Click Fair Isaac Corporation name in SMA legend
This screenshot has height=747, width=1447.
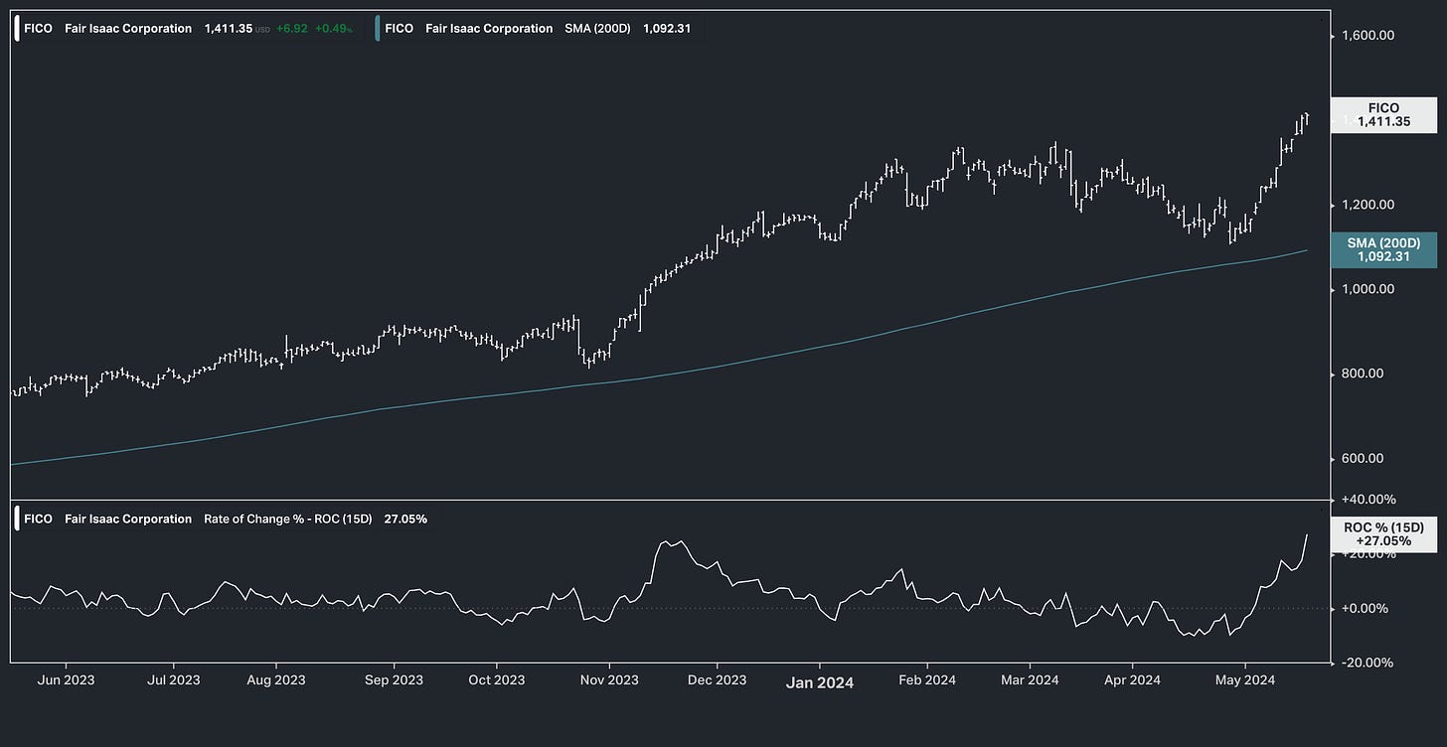489,29
